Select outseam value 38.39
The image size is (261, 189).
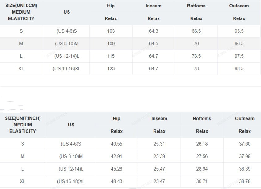(245, 169)
